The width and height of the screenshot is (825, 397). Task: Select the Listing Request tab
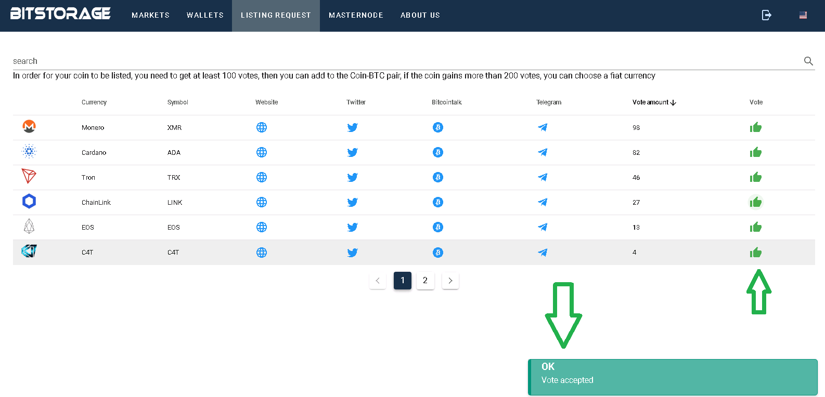click(276, 15)
